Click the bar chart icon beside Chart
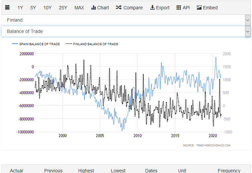Viewport: 252px width, 173px height. coord(94,7)
